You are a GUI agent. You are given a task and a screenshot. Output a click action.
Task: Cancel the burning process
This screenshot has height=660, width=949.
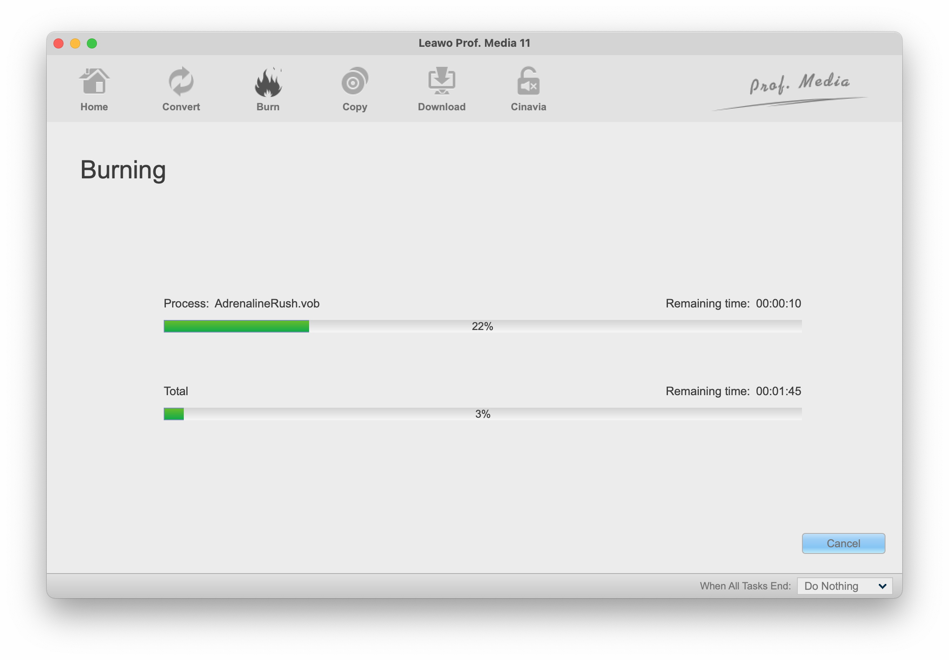click(843, 543)
